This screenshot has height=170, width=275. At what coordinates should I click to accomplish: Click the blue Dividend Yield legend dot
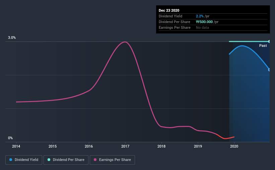(11, 160)
